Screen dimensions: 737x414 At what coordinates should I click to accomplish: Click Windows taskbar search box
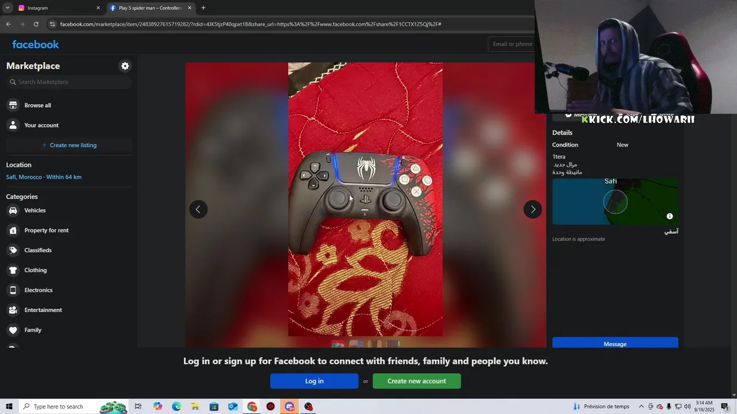[74, 407]
